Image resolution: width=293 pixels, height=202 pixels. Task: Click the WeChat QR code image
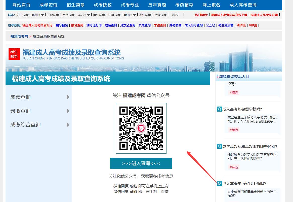[141, 128]
